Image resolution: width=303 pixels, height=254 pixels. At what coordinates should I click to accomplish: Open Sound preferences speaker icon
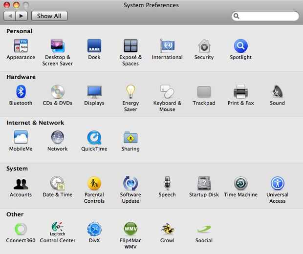pyautogui.click(x=277, y=91)
